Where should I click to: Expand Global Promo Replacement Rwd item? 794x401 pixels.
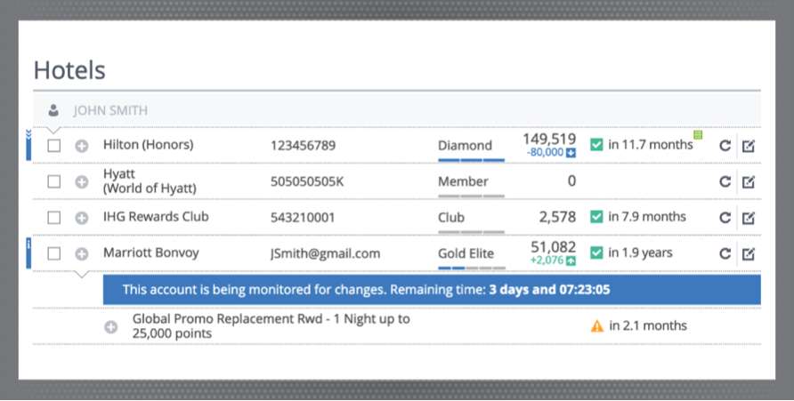[111, 326]
